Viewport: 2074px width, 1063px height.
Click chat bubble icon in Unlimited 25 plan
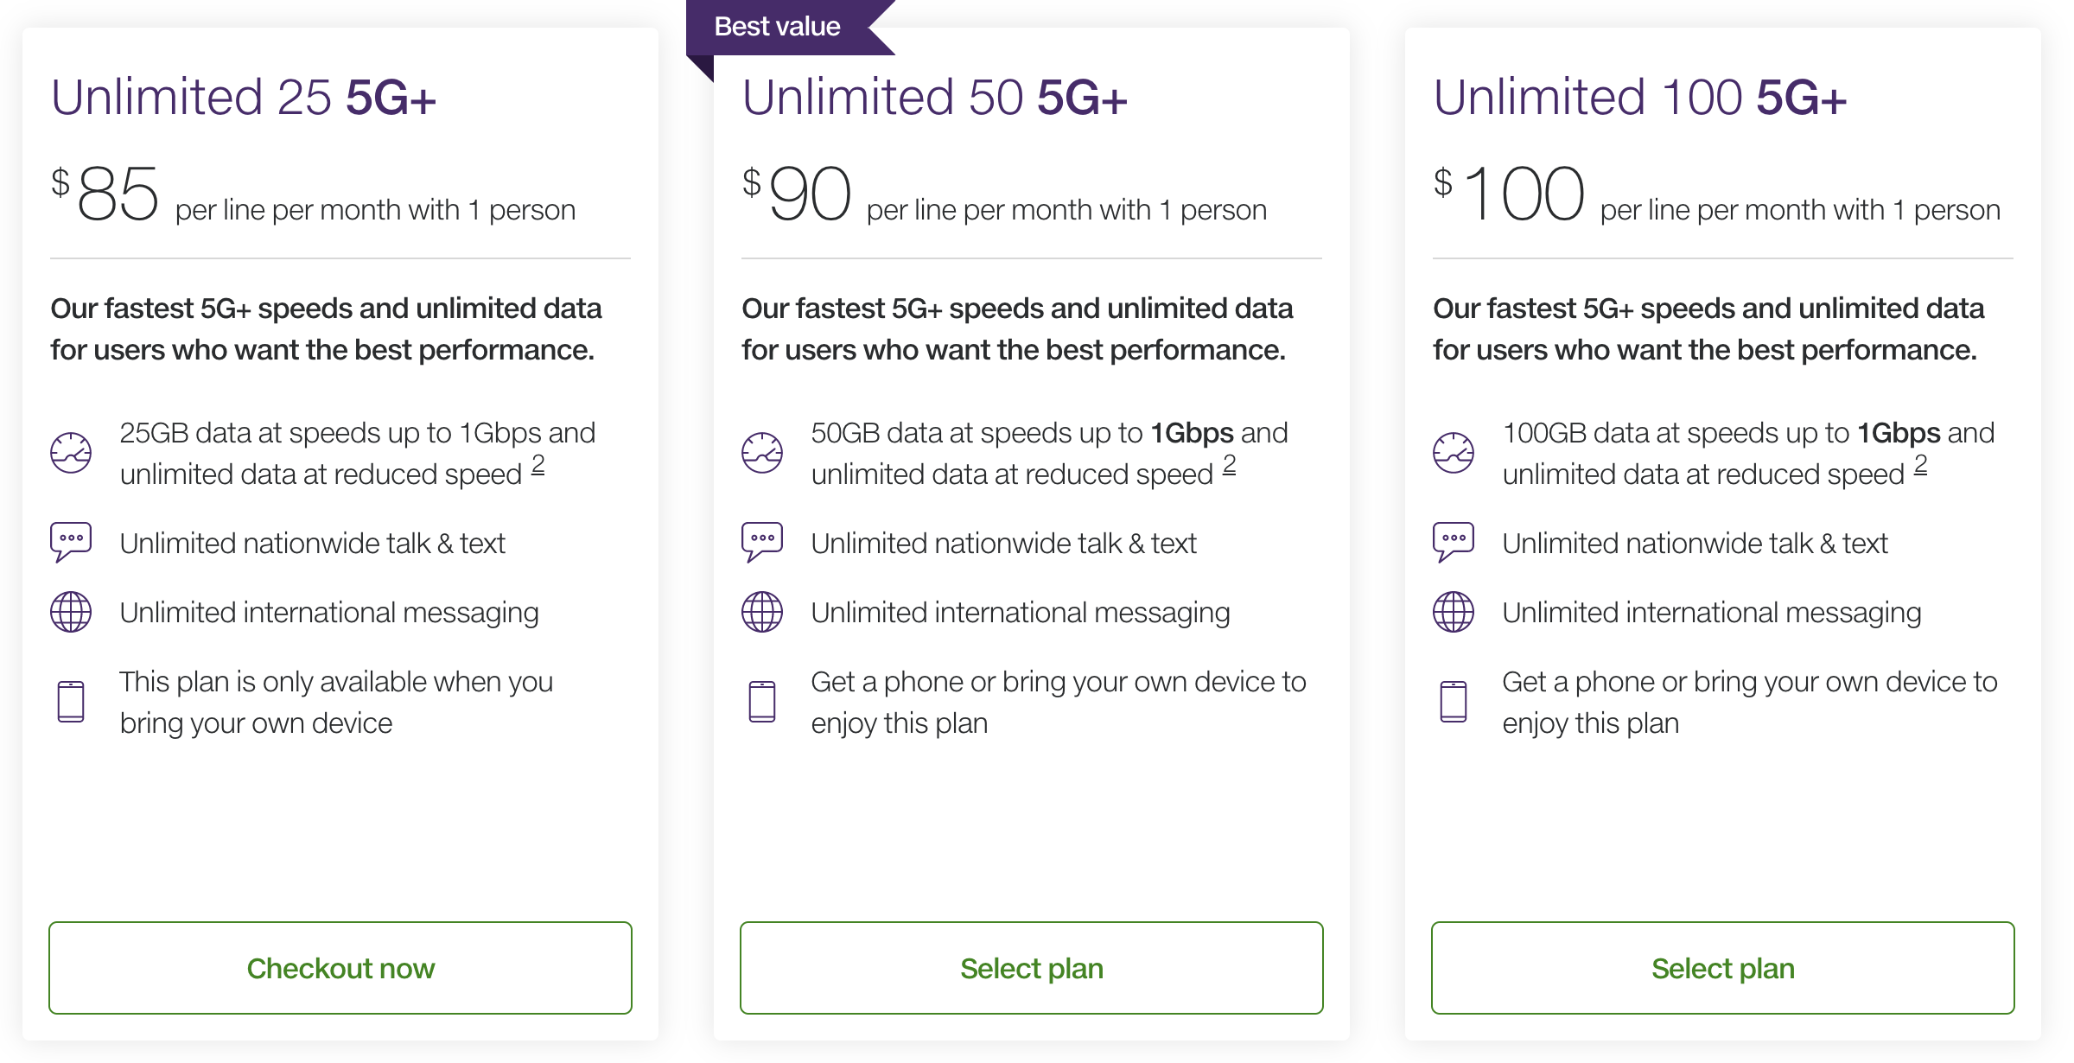tap(71, 542)
